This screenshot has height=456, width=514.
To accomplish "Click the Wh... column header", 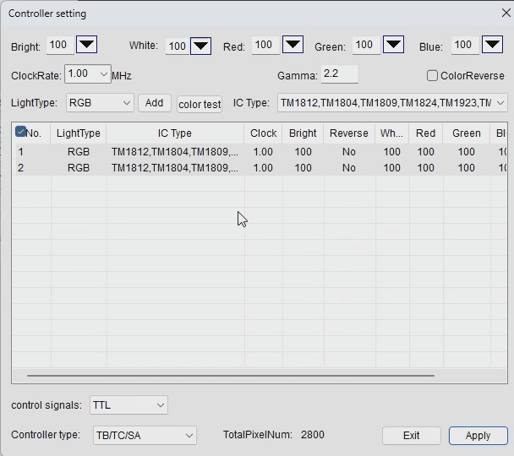I will click(391, 133).
